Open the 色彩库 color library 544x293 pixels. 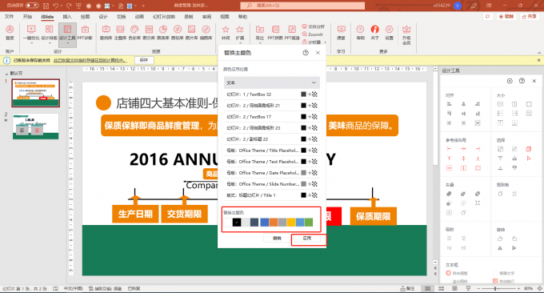(x=134, y=33)
